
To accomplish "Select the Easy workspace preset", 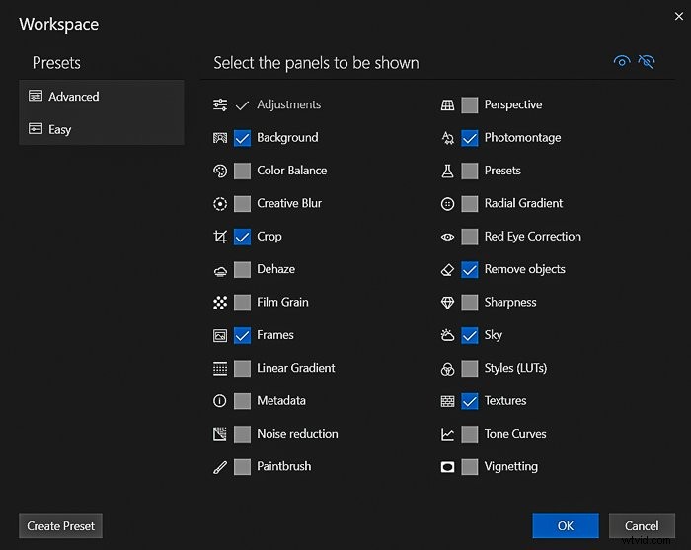I will pos(102,129).
